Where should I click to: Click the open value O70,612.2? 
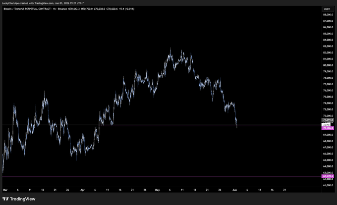click(74, 9)
